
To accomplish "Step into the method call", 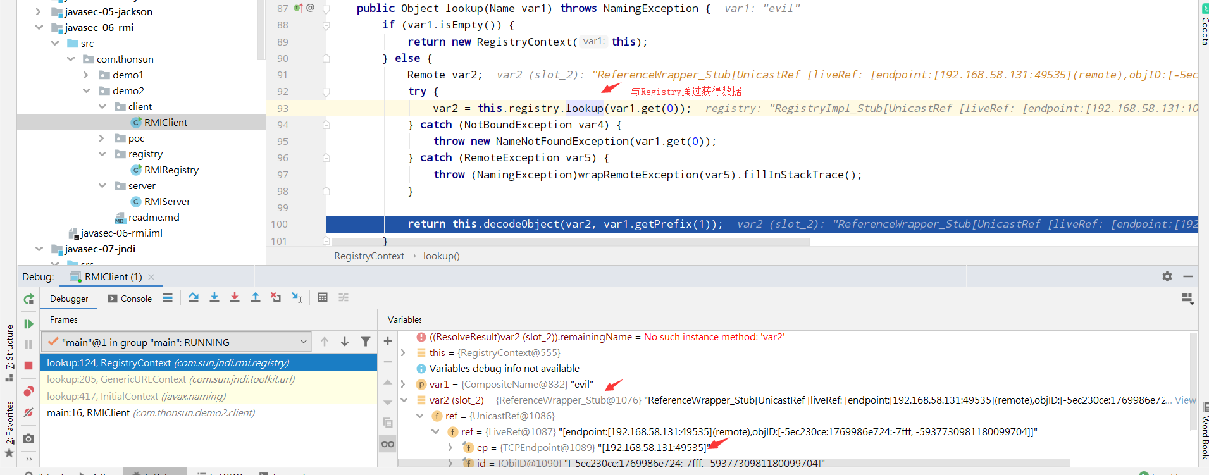I will (x=214, y=297).
